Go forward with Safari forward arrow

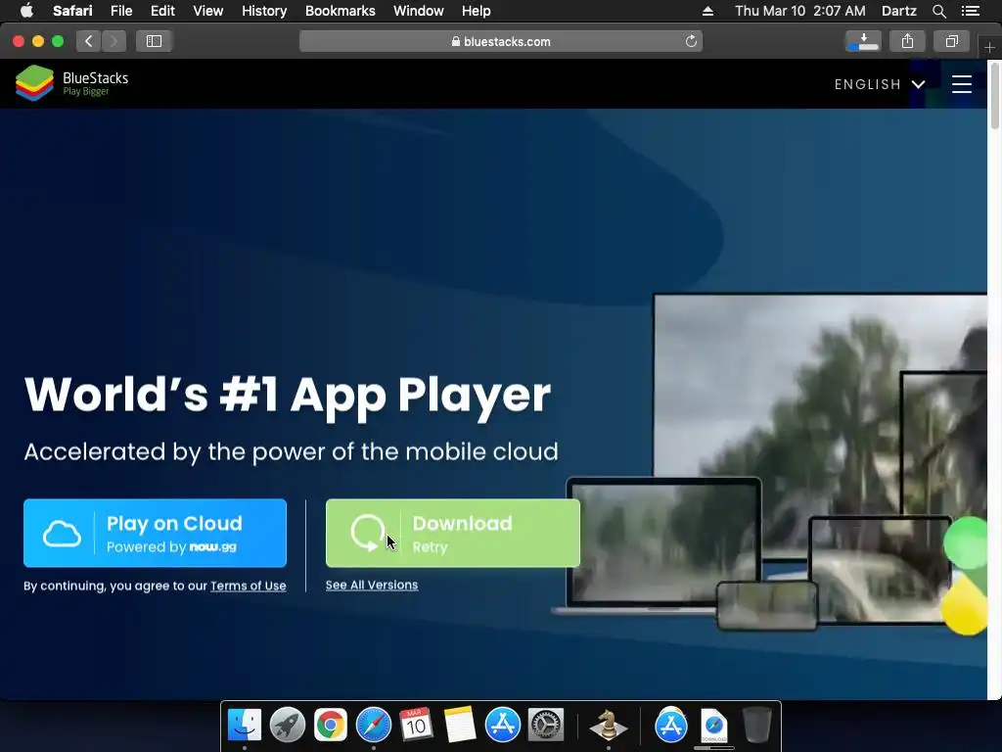point(114,41)
